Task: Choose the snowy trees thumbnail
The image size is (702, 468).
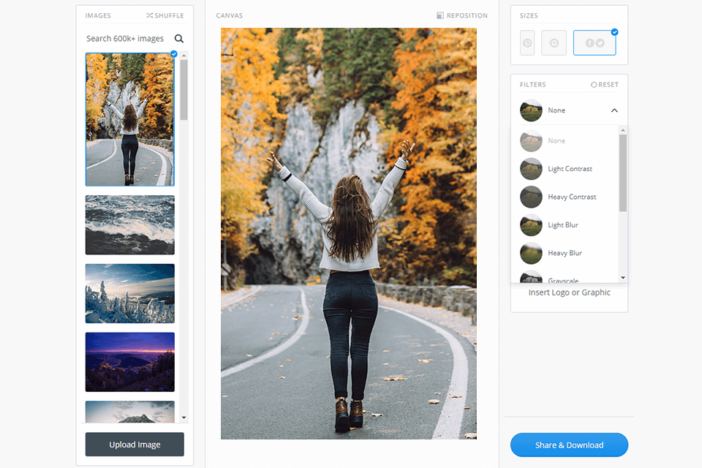Action: click(x=129, y=293)
